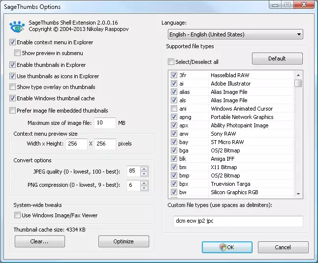Increase JPEG quality with up arrow
Screen dimensions: 318x263
[x=144, y=169]
